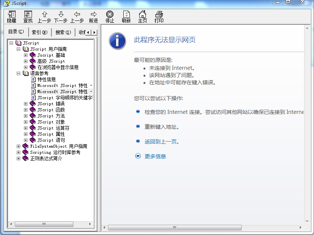314x235 pixels.
Task: Click the up-arrow 上一步 toolbar button
Action: [x=45, y=17]
